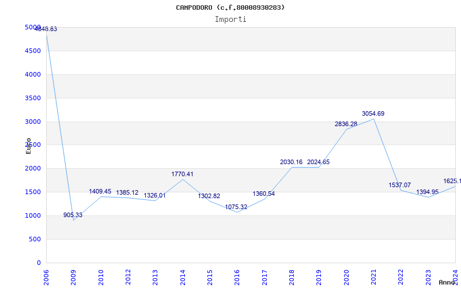Click the 2016 x-axis year label
Viewport: 461px width, 288px height.
pyautogui.click(x=237, y=277)
